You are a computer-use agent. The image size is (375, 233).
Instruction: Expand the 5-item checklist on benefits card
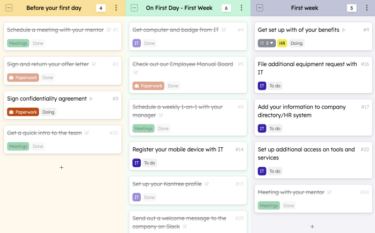267,43
